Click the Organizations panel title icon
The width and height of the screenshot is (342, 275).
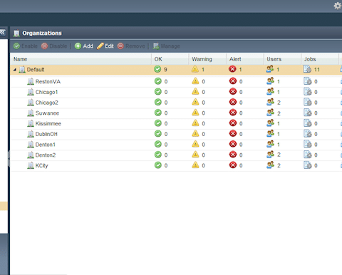16,33
